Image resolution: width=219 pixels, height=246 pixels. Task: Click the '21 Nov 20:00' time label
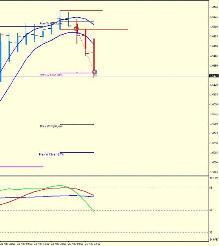tap(8, 244)
